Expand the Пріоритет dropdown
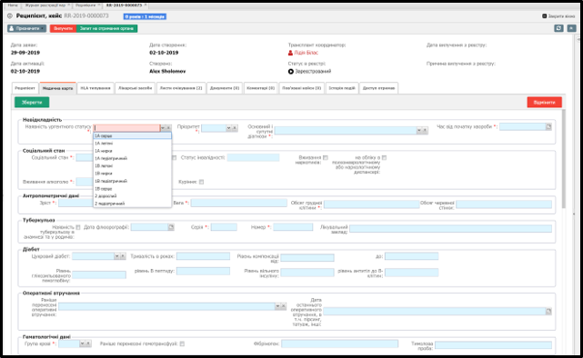The image size is (583, 358). click(x=229, y=128)
